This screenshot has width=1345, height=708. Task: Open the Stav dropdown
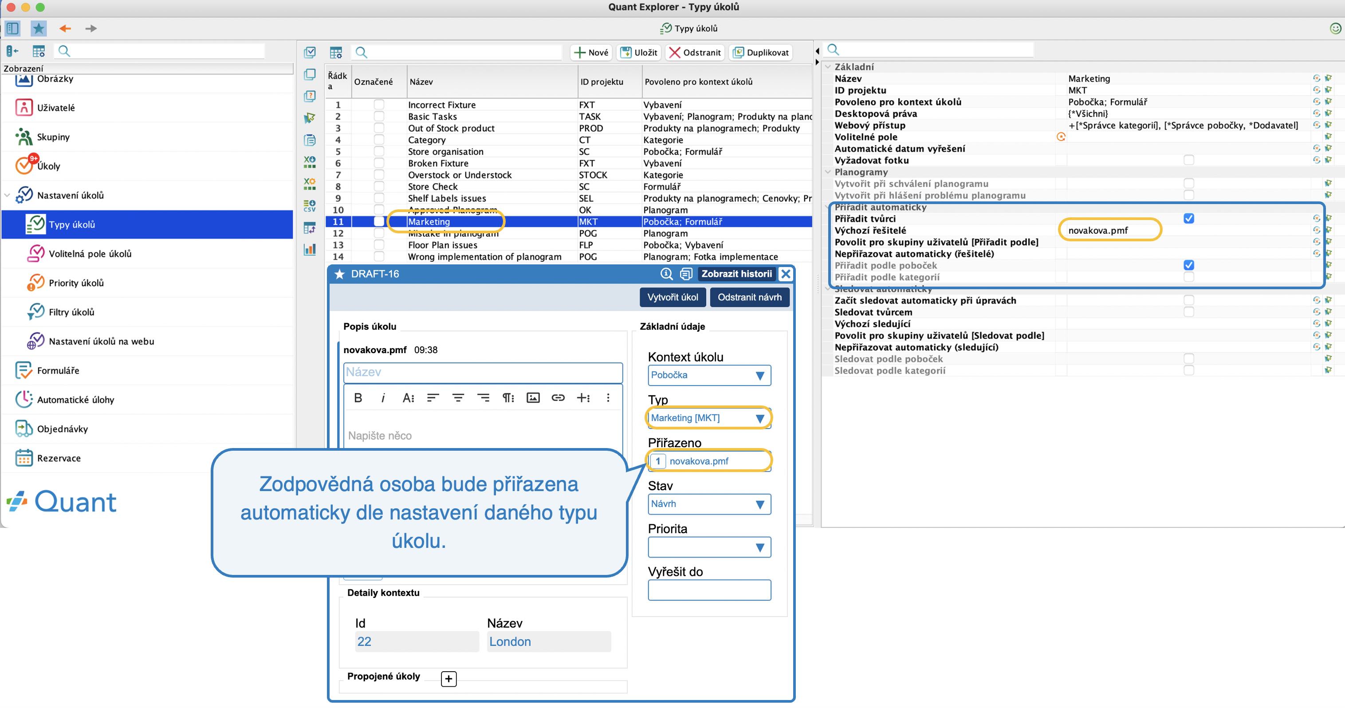[709, 504]
